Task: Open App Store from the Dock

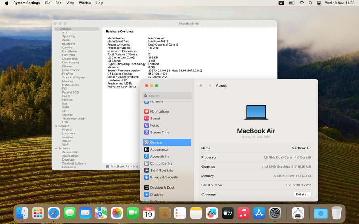Action: click(259, 213)
